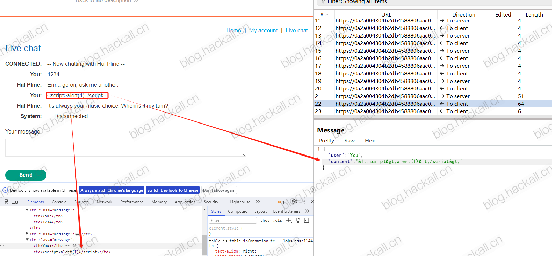
Task: Open the Memory tab
Action: click(x=159, y=202)
